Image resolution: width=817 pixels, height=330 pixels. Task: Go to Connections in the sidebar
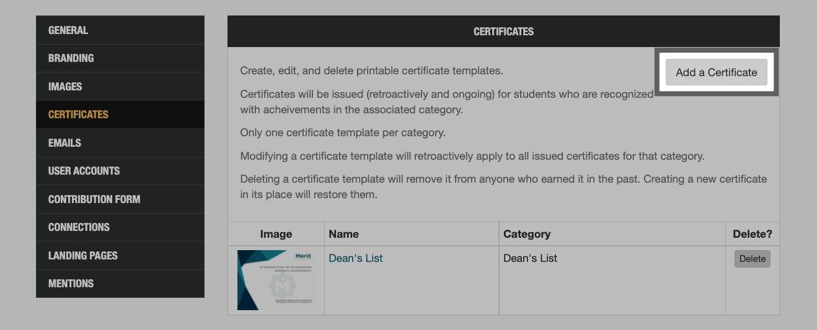pyautogui.click(x=79, y=227)
